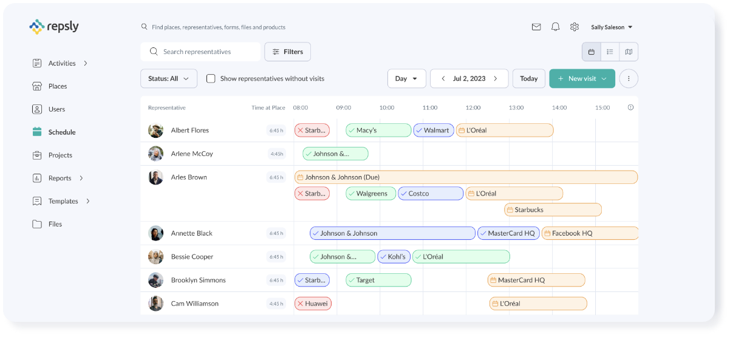Open the Facebook HQ visit

click(x=590, y=233)
